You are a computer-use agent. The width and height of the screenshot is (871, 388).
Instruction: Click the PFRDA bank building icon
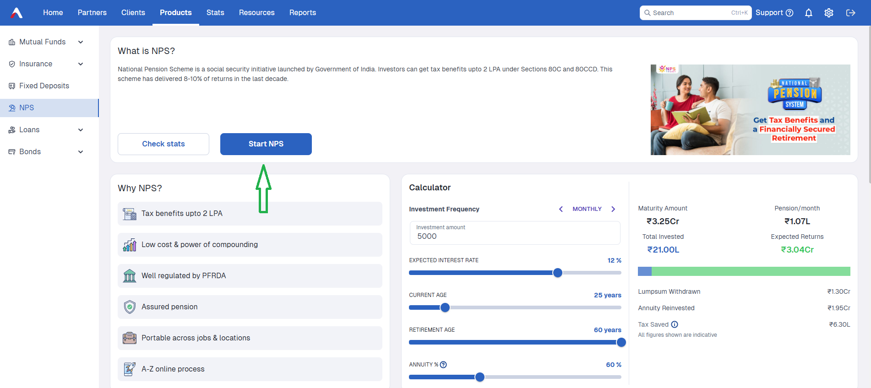coord(130,276)
